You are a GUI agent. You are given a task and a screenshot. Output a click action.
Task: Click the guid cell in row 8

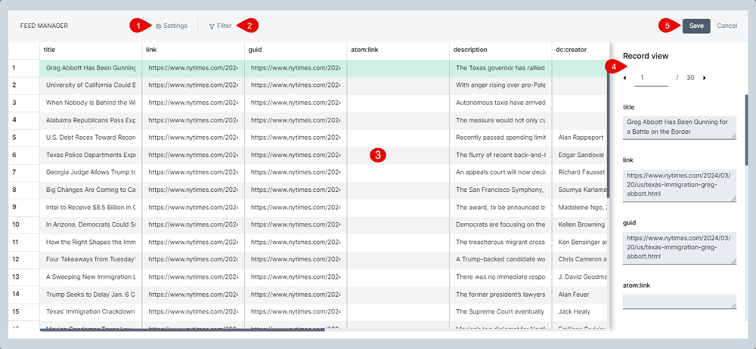coord(296,190)
